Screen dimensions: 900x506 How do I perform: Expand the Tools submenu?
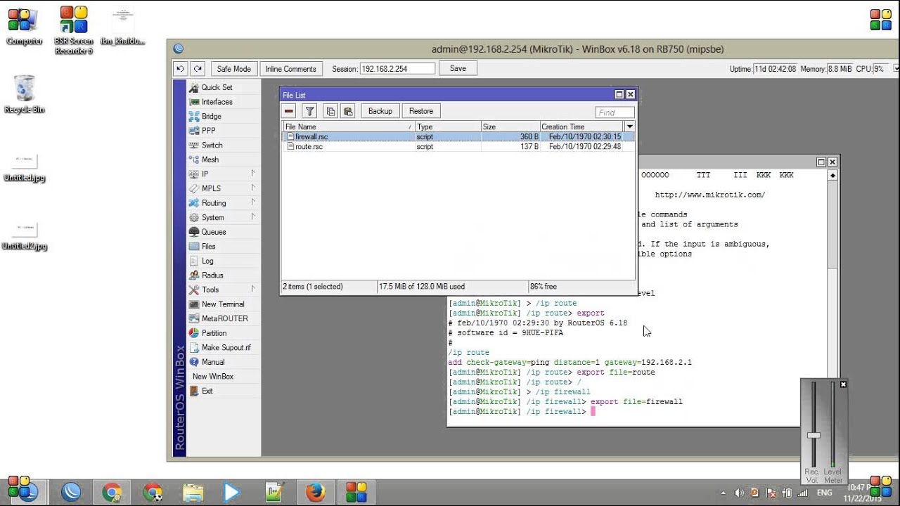[253, 290]
